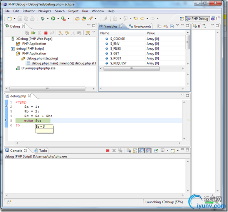Screen dimensions: 228x212
Task: Select the debug.php.{main} lineno 5 stack frame
Action: point(64,63)
